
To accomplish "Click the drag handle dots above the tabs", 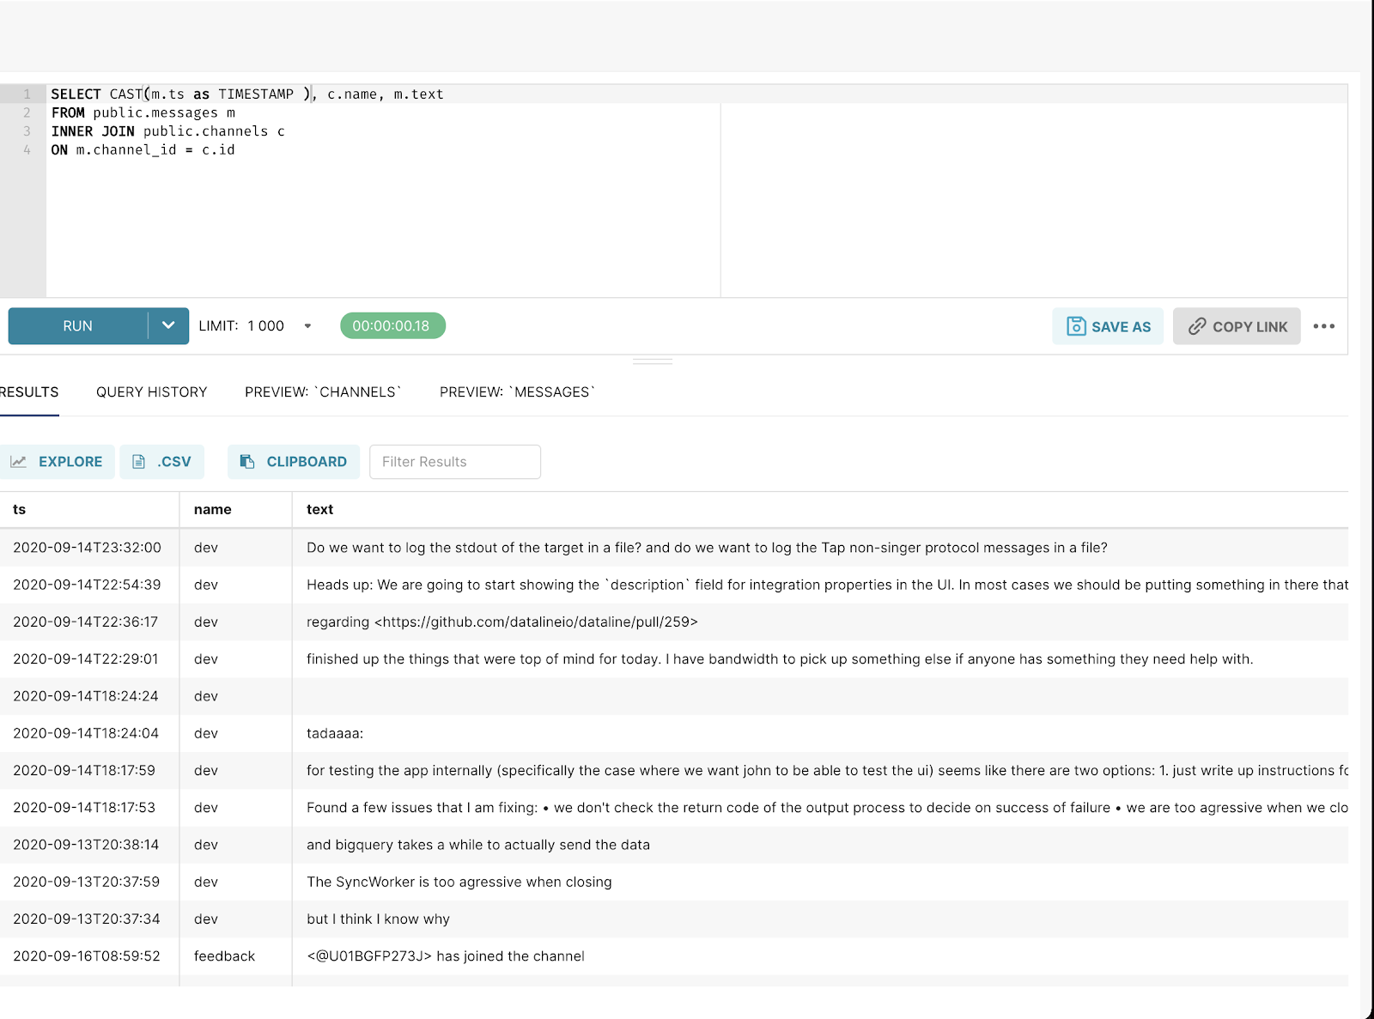I will coord(653,362).
